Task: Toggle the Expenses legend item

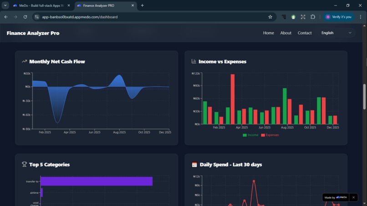Action: point(270,135)
